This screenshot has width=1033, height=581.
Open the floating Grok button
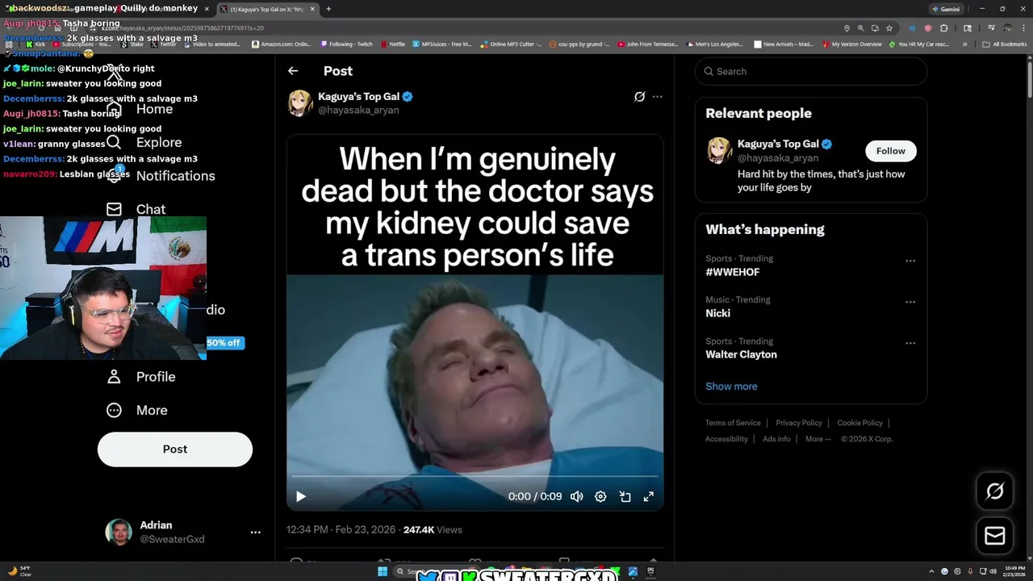pos(994,491)
